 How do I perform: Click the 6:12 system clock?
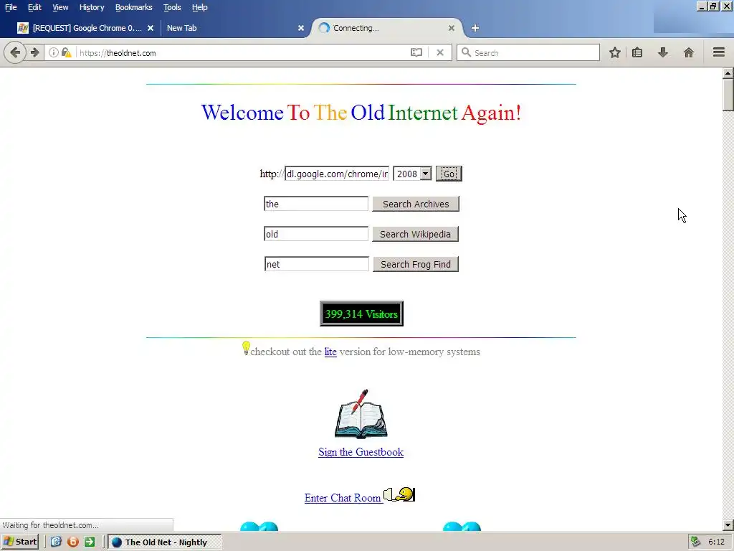(x=716, y=542)
